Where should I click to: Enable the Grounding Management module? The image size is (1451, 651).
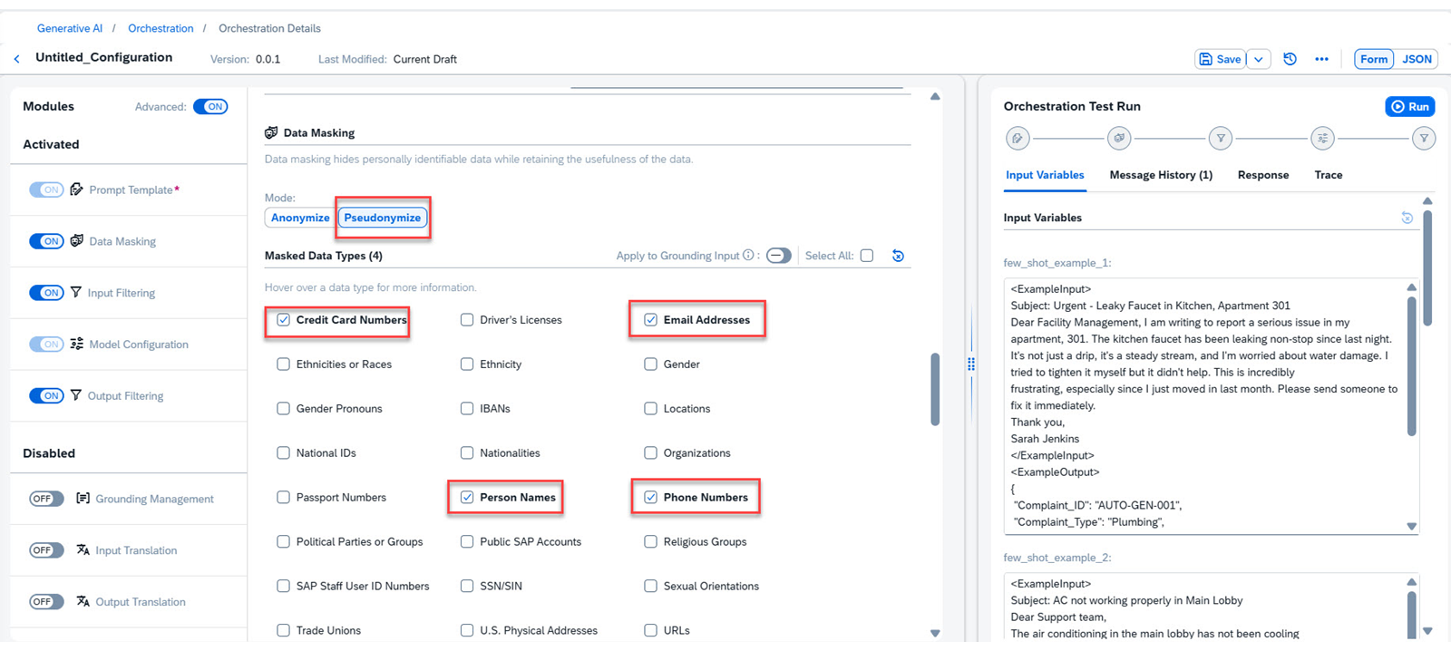[46, 499]
